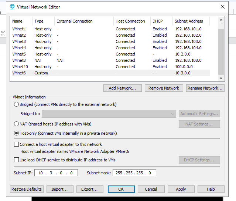
Task: Click subnet address 192.168.108.0
Action: pyautogui.click(x=188, y=60)
